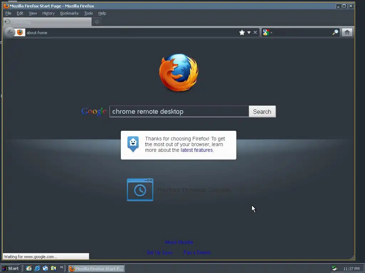Open the Google search engine dropdown
365x273 pixels.
(x=267, y=32)
